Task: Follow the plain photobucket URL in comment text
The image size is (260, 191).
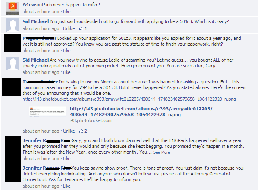Action: [x=129, y=99]
